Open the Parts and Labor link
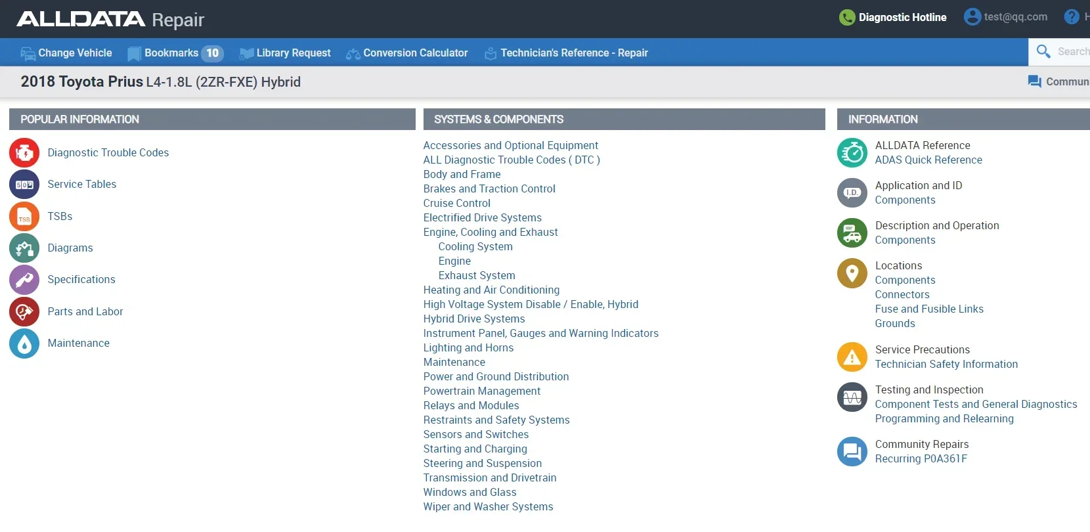 85,312
